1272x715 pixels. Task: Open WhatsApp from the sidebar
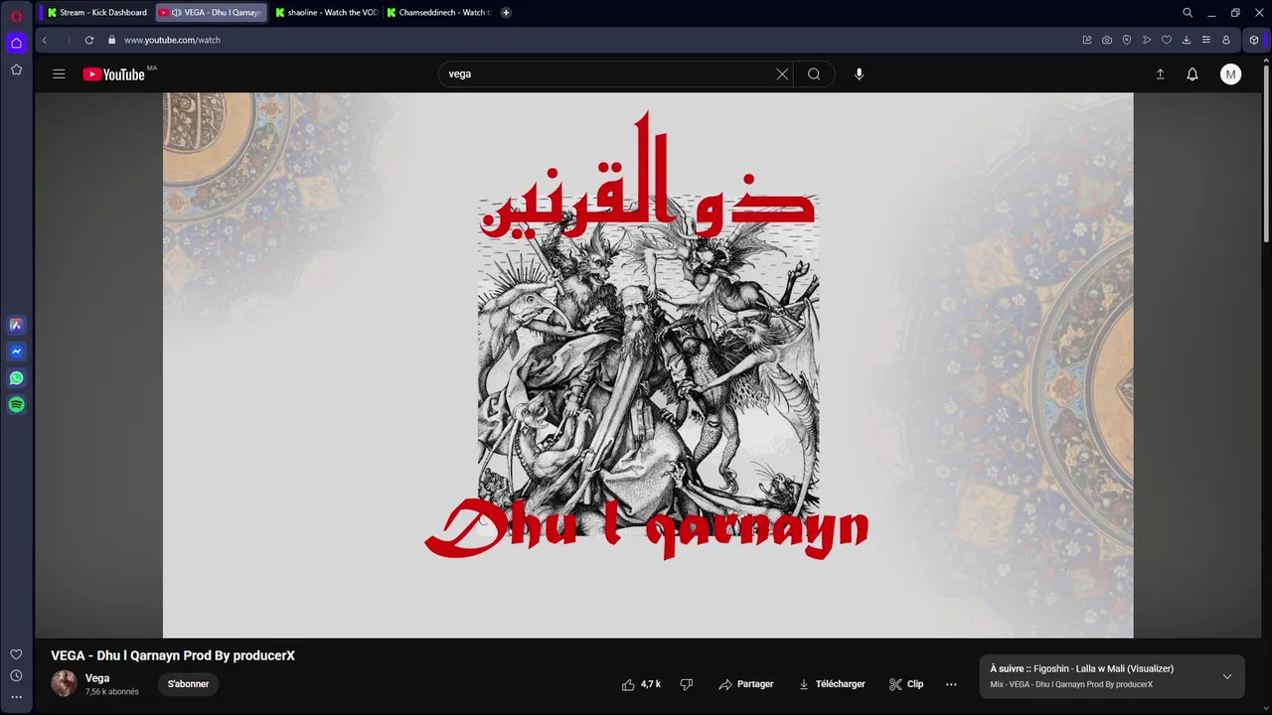(16, 378)
